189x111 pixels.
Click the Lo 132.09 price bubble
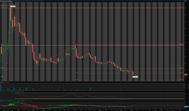click(x=135, y=77)
